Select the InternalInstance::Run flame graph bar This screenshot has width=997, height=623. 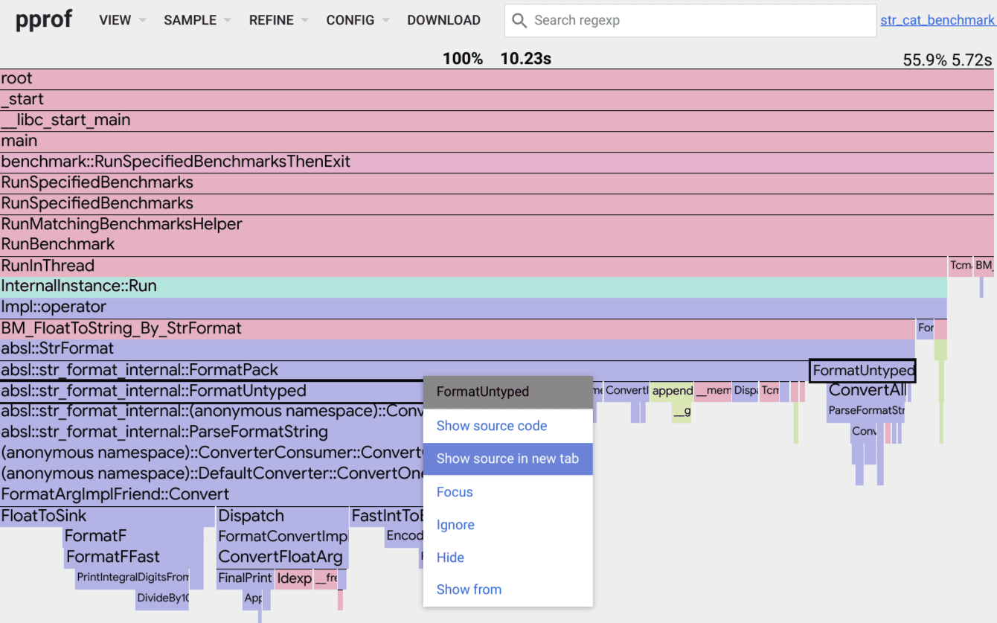(473, 287)
